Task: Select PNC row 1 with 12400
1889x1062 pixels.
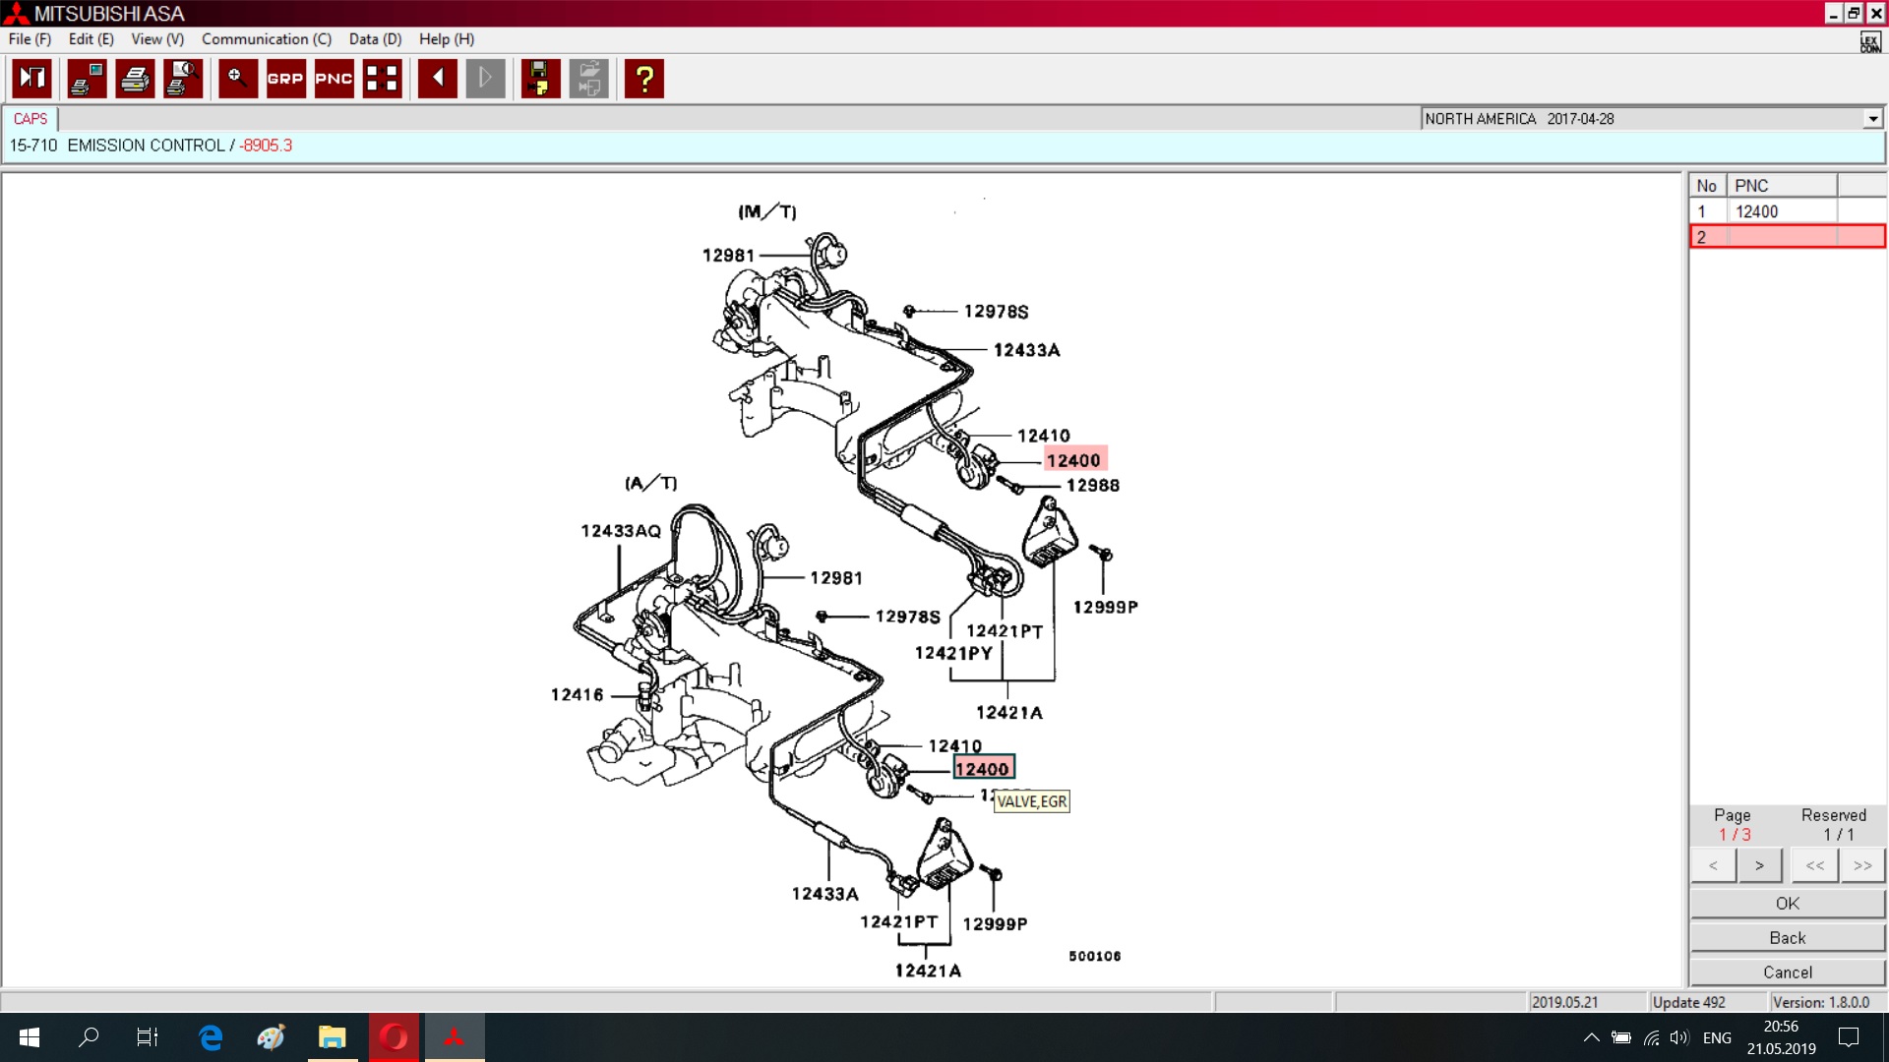Action: [x=1756, y=211]
